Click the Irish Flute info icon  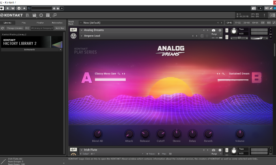pyautogui.click(x=220, y=150)
